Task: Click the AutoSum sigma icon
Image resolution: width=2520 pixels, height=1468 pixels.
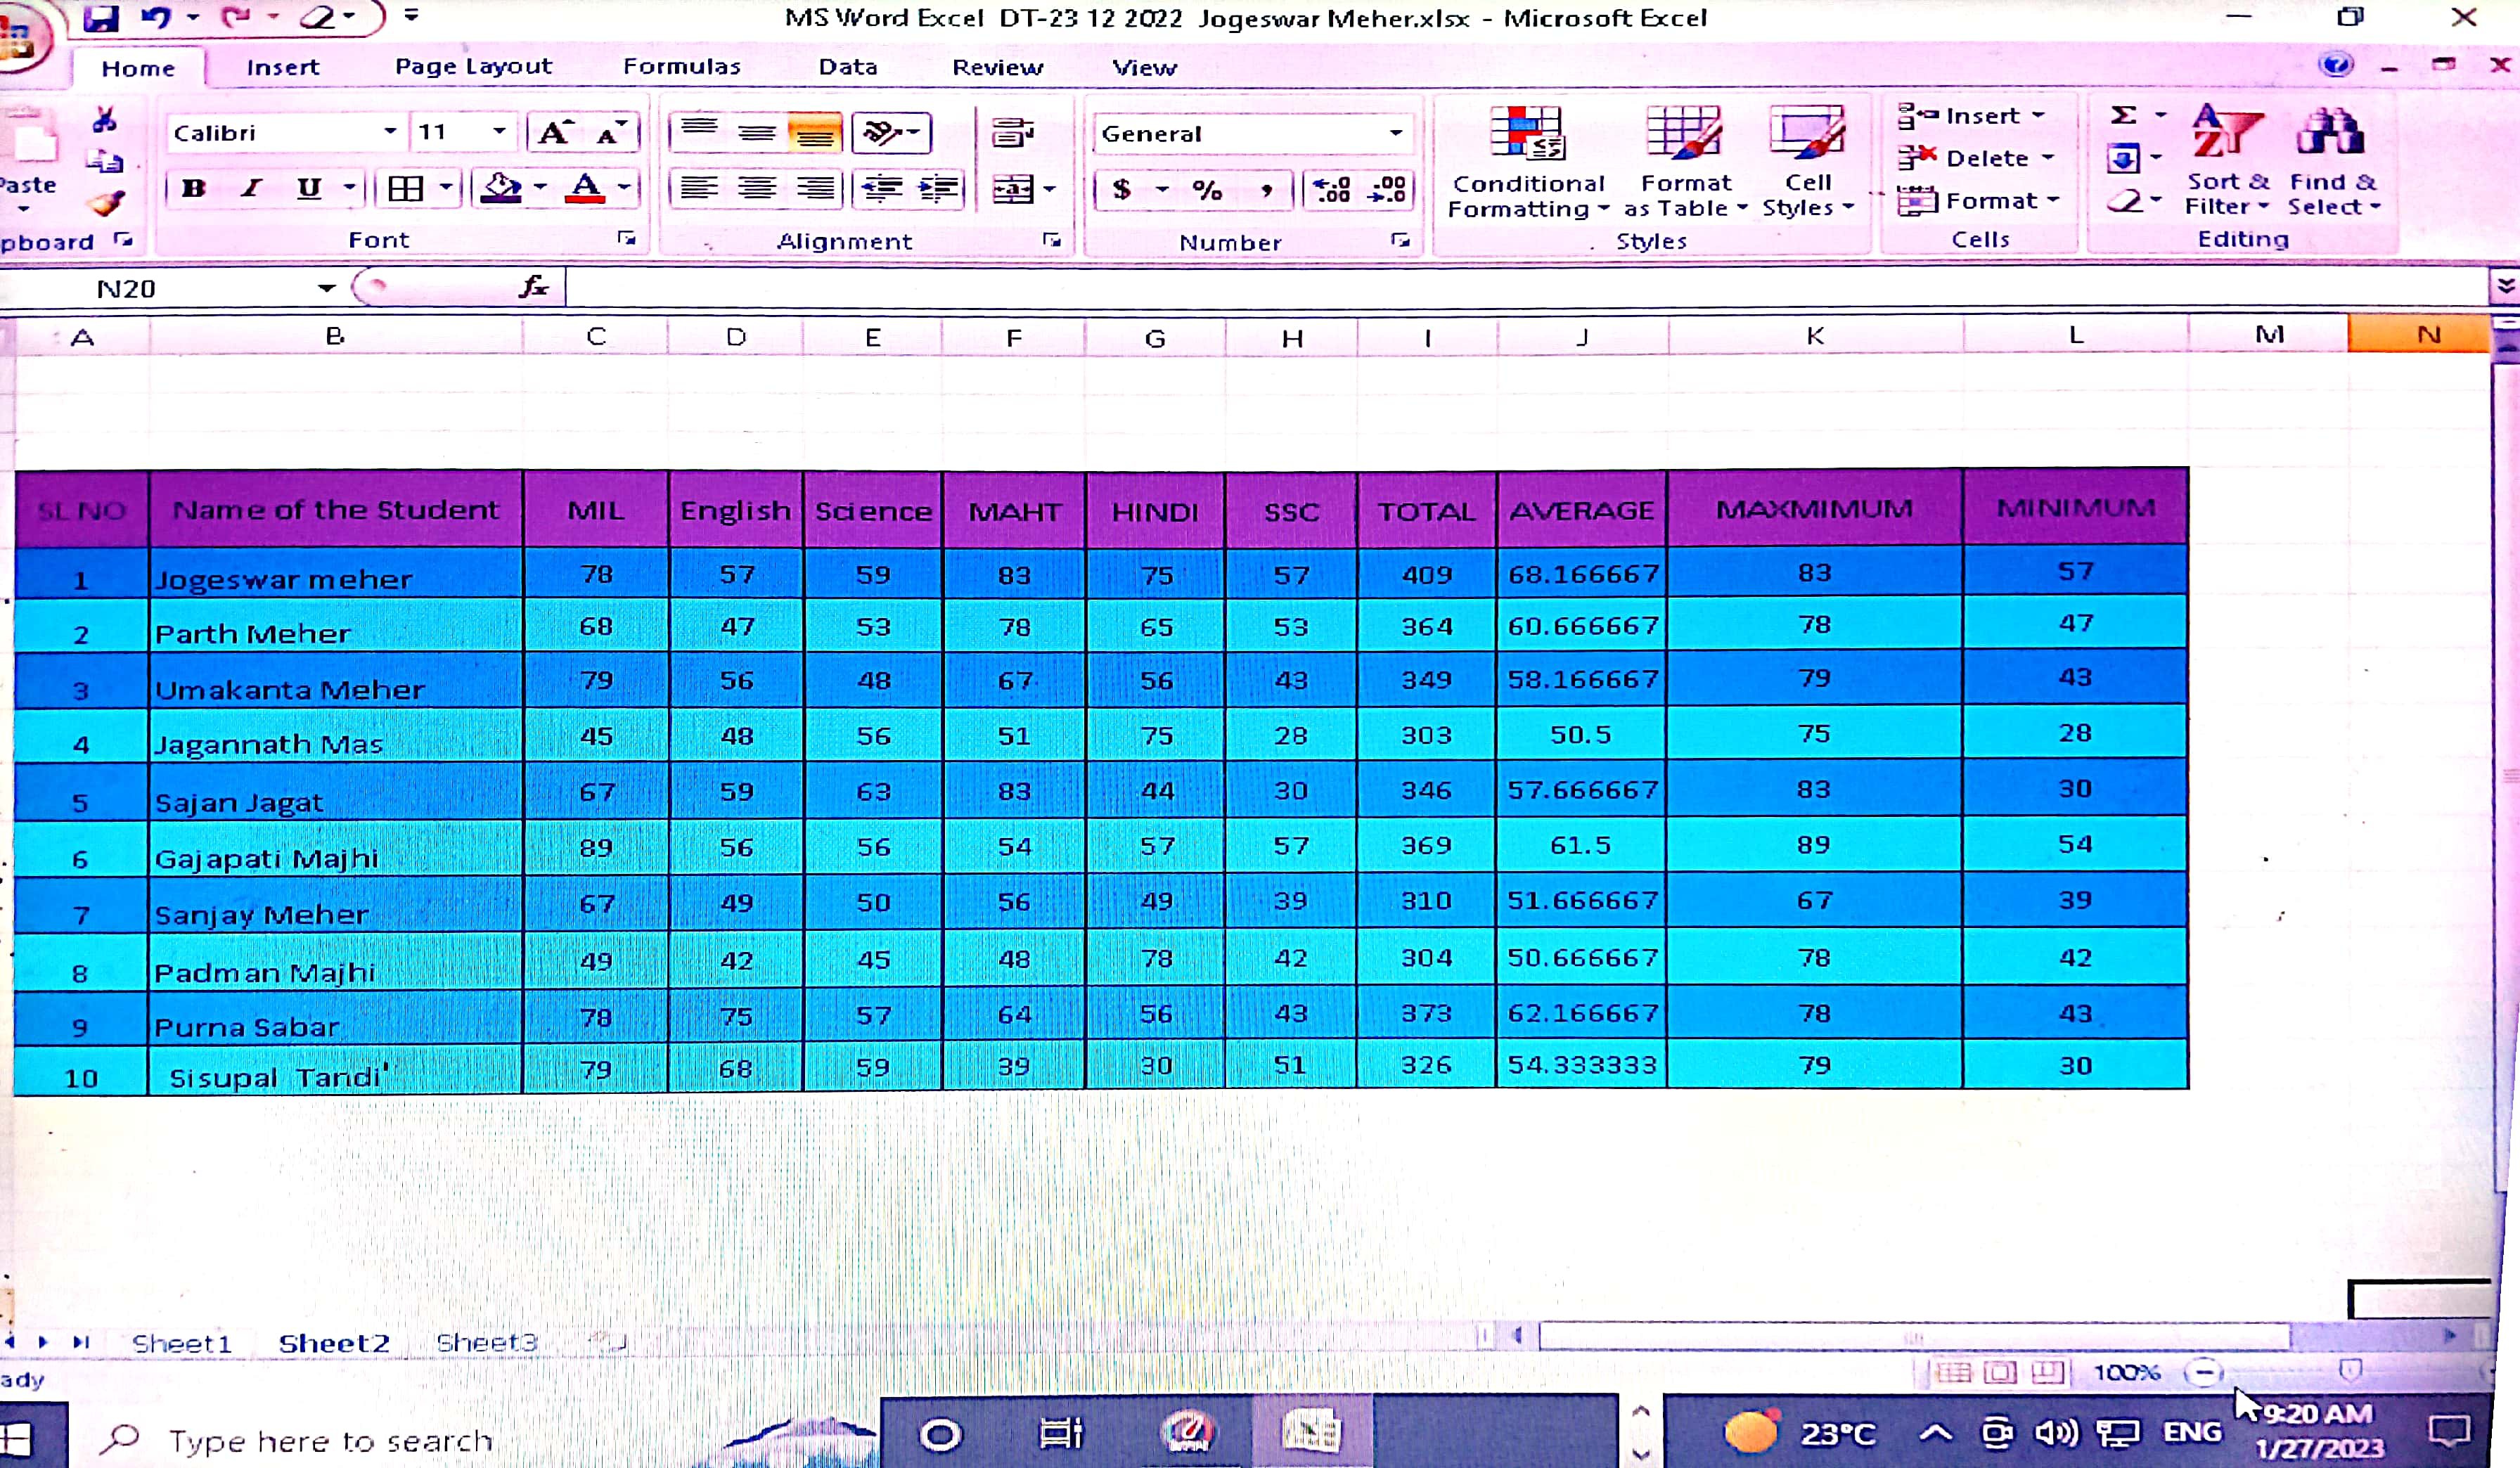Action: click(2122, 115)
